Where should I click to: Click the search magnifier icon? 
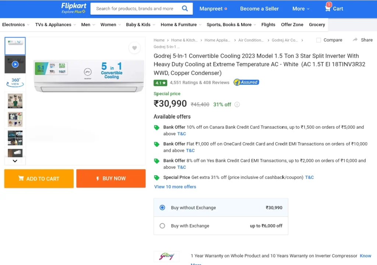tap(185, 9)
